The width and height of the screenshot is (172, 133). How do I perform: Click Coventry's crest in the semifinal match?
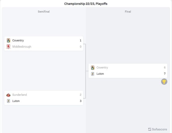point(8,40)
